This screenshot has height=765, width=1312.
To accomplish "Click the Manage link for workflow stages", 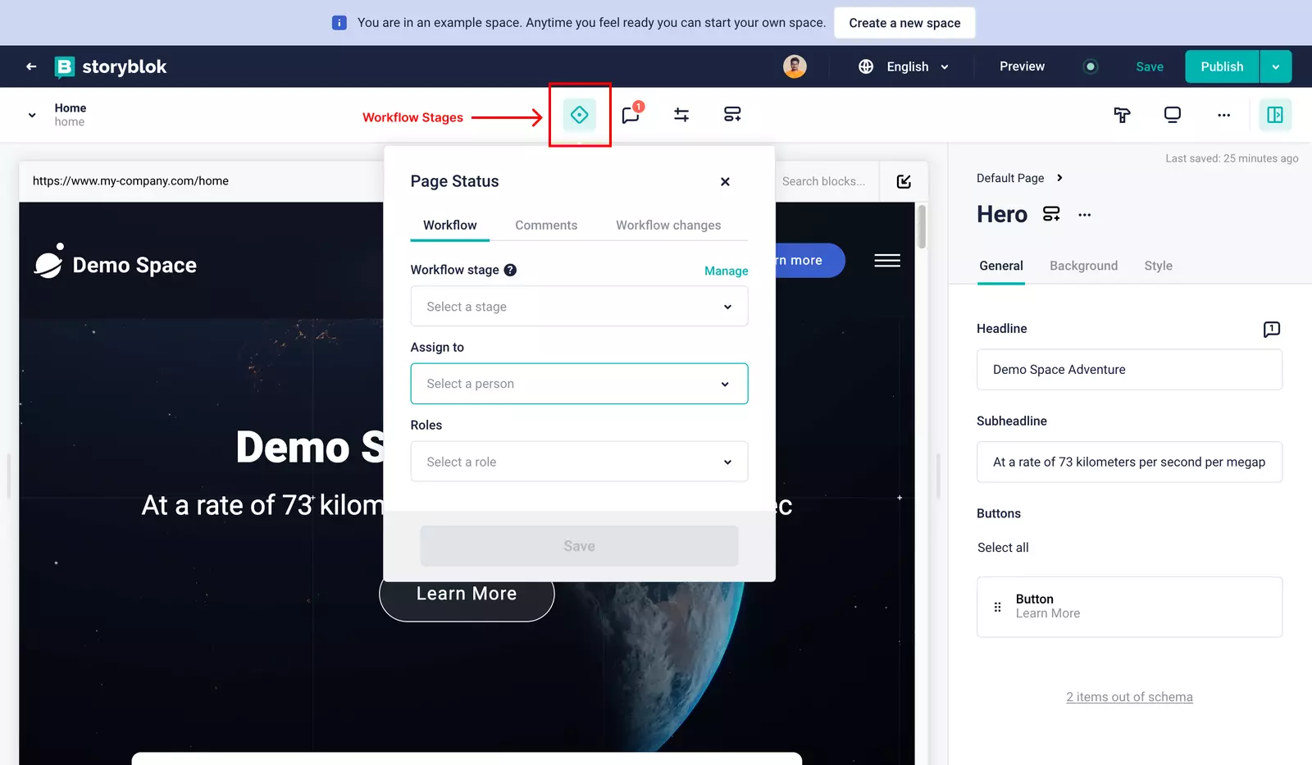I will point(726,271).
